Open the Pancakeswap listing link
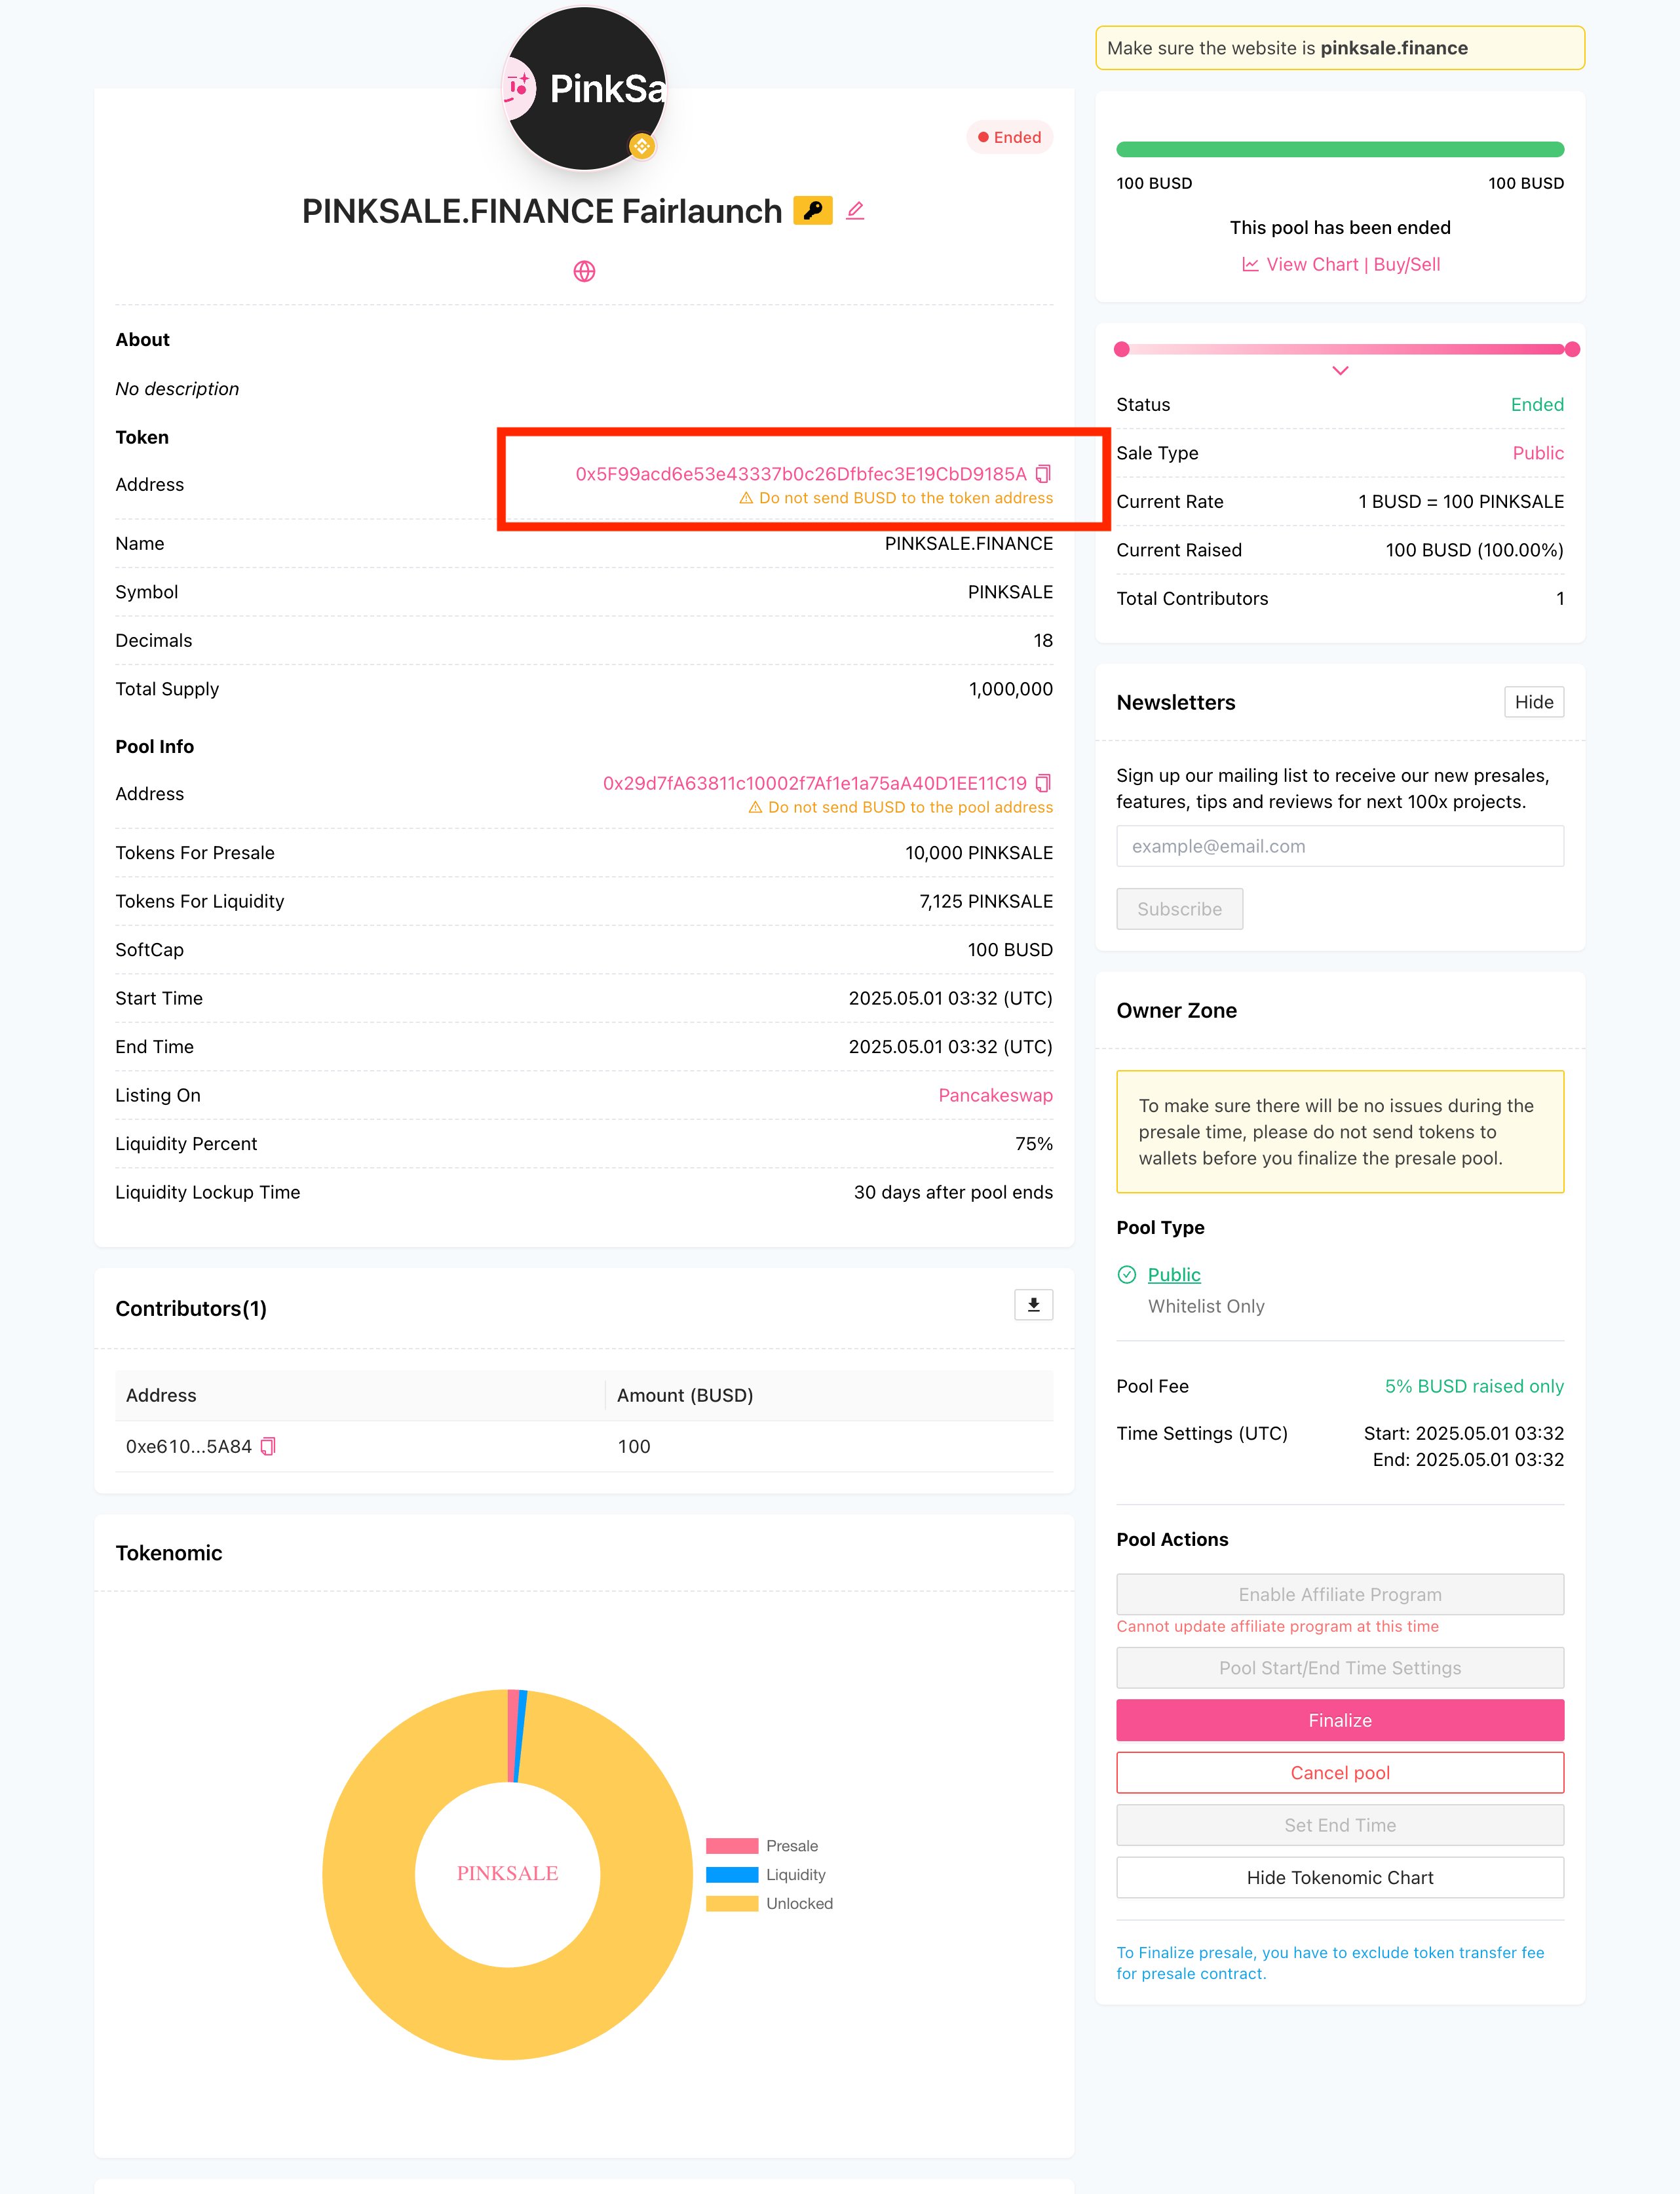The height and width of the screenshot is (2194, 1680). (x=995, y=1096)
